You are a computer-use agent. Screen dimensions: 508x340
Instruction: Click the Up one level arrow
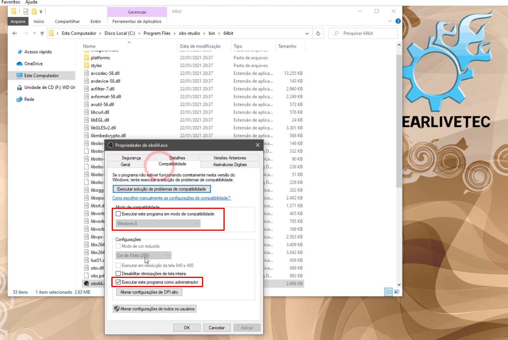pos(42,33)
